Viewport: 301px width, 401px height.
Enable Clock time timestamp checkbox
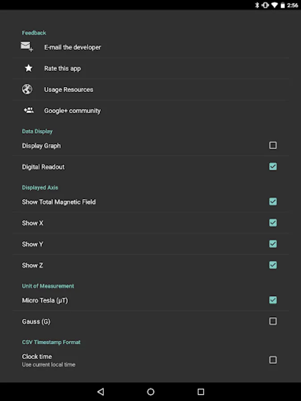click(x=273, y=360)
